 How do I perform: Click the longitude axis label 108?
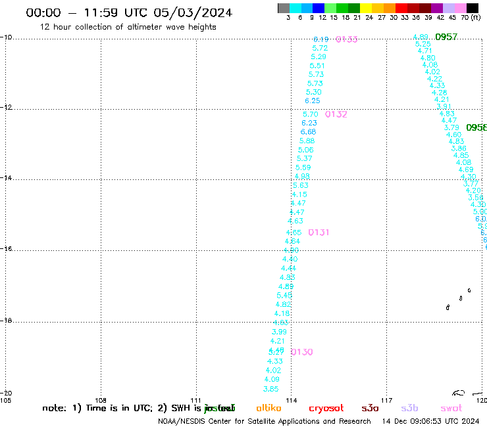[x=101, y=401]
